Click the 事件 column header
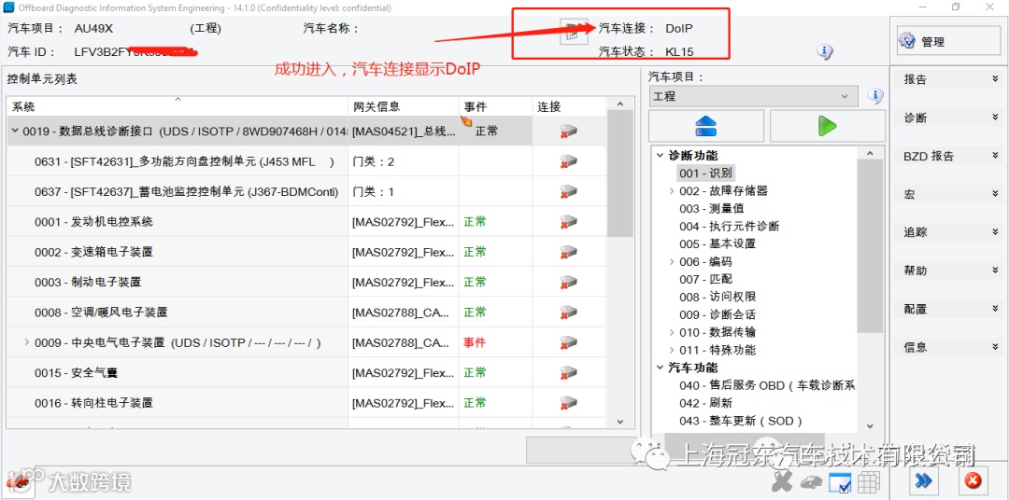This screenshot has width=1009, height=500. click(x=495, y=106)
